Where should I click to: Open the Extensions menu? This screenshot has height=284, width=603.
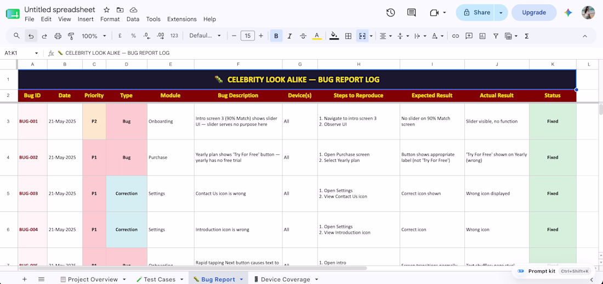point(181,19)
